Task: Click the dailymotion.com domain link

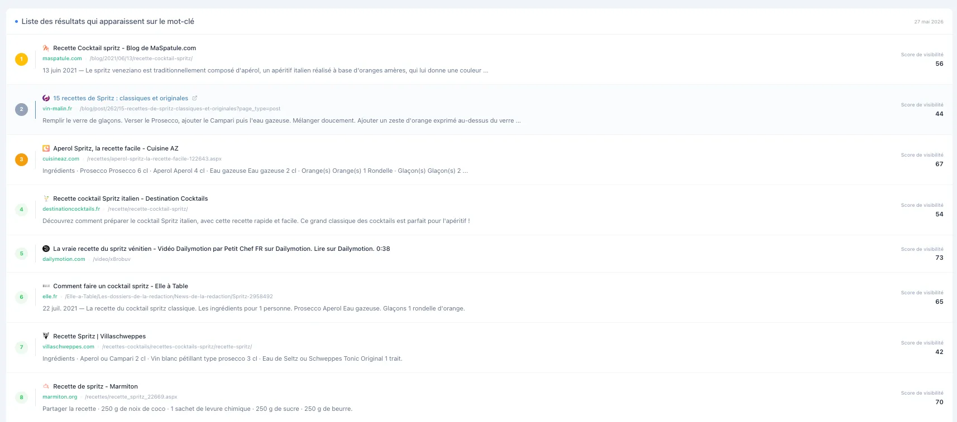Action: click(x=64, y=259)
